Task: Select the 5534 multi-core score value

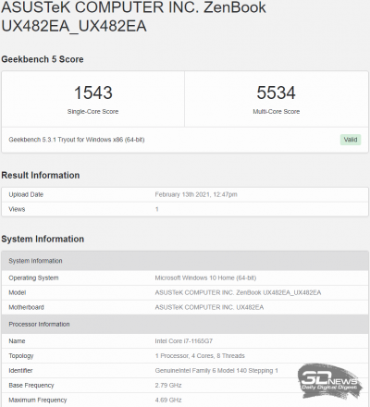Action: 277,92
